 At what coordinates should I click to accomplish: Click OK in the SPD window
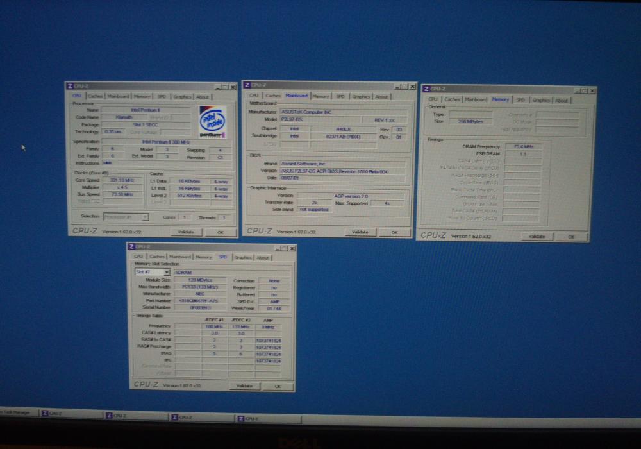pos(278,386)
